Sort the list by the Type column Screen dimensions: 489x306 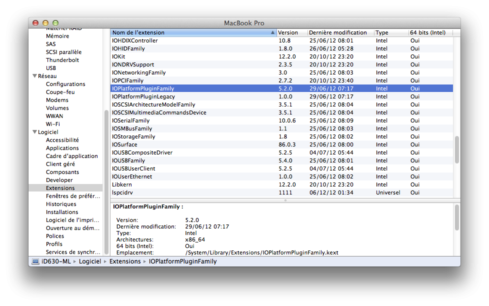(381, 32)
